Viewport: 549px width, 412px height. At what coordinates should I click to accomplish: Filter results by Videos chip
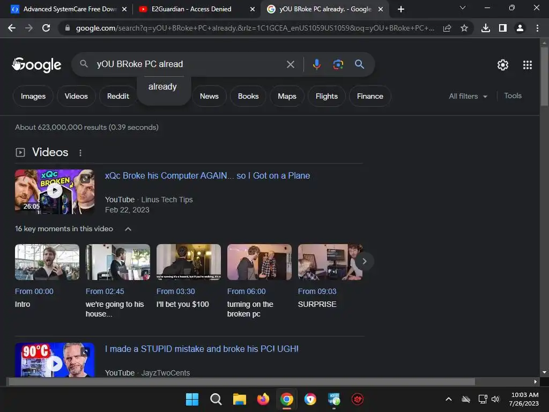point(76,96)
